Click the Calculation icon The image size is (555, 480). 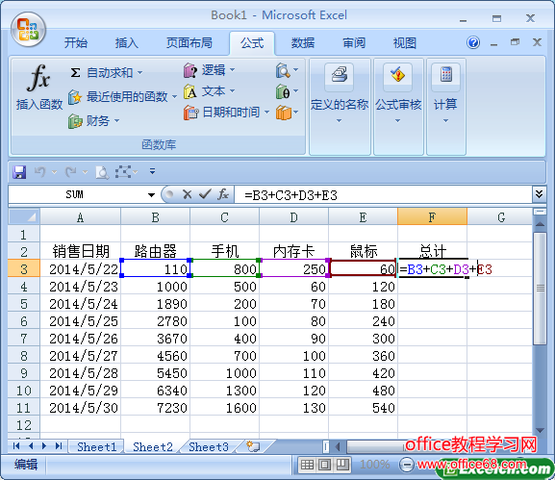pos(446,75)
